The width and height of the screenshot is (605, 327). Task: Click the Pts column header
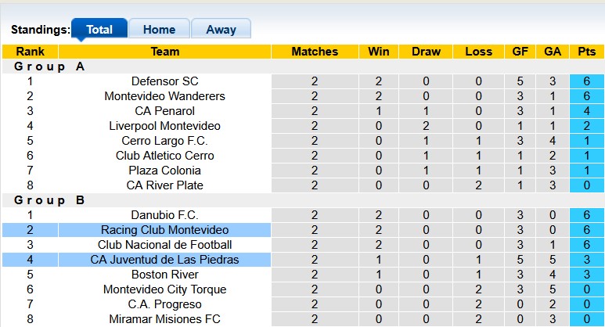[x=585, y=52]
